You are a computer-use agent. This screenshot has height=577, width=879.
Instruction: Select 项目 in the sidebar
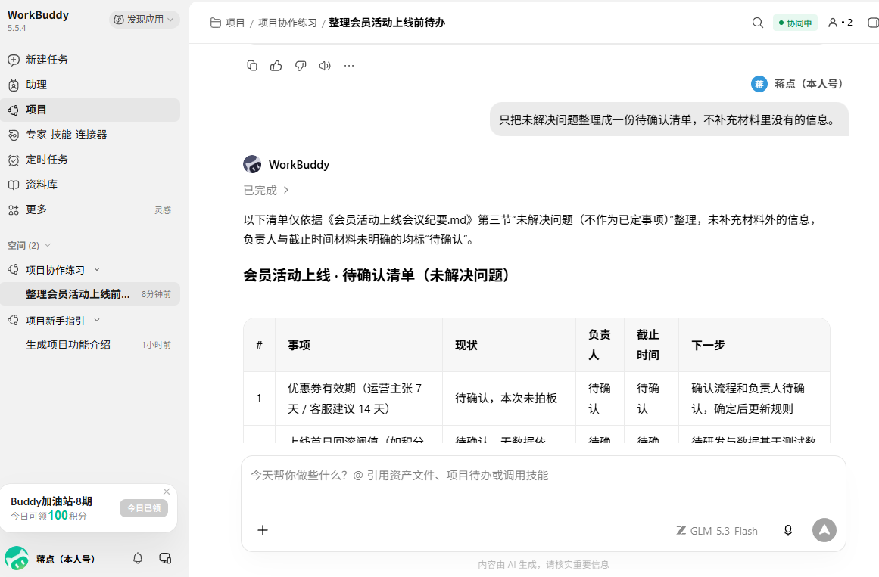click(x=89, y=110)
